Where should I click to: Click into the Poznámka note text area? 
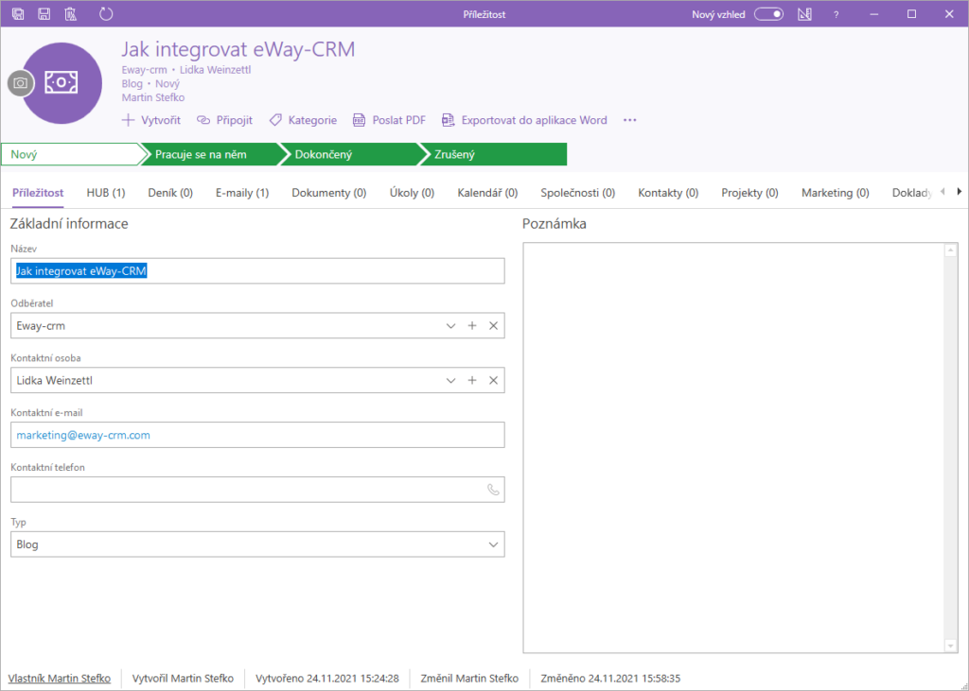[x=734, y=448]
